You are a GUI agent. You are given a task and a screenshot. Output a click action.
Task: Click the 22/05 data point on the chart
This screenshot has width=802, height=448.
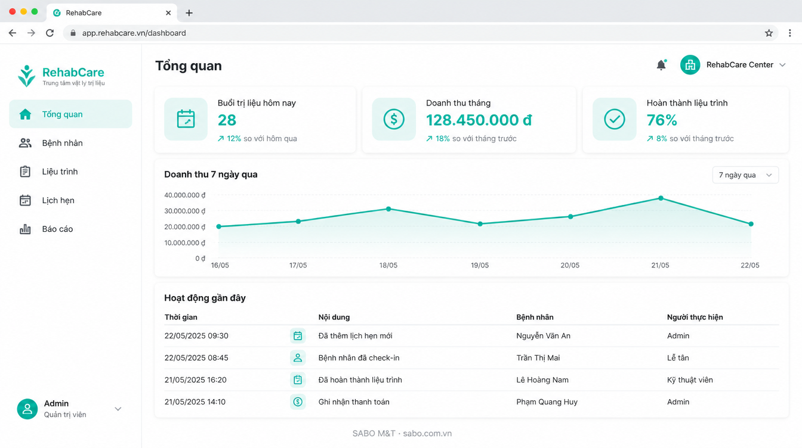click(x=751, y=224)
